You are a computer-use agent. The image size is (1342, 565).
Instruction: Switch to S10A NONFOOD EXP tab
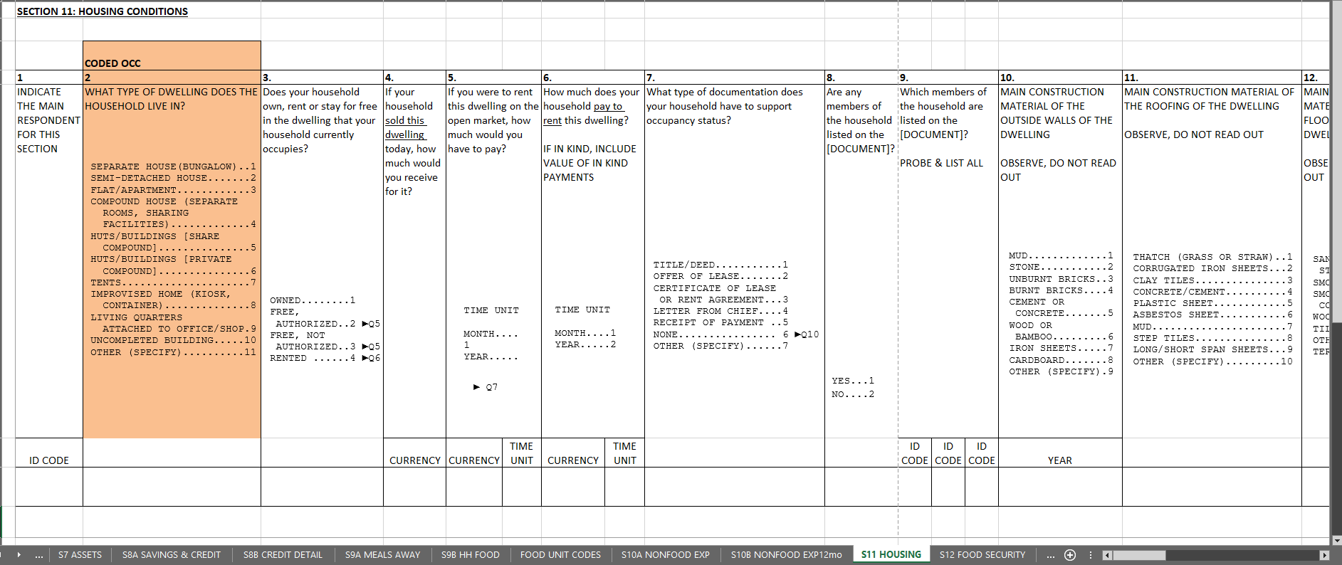click(x=665, y=555)
